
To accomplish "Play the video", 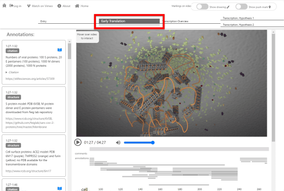I will [x=78, y=142].
